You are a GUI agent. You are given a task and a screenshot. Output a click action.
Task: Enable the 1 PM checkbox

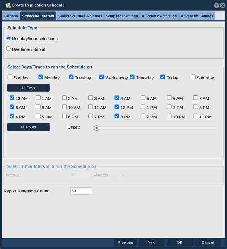tap(143, 107)
